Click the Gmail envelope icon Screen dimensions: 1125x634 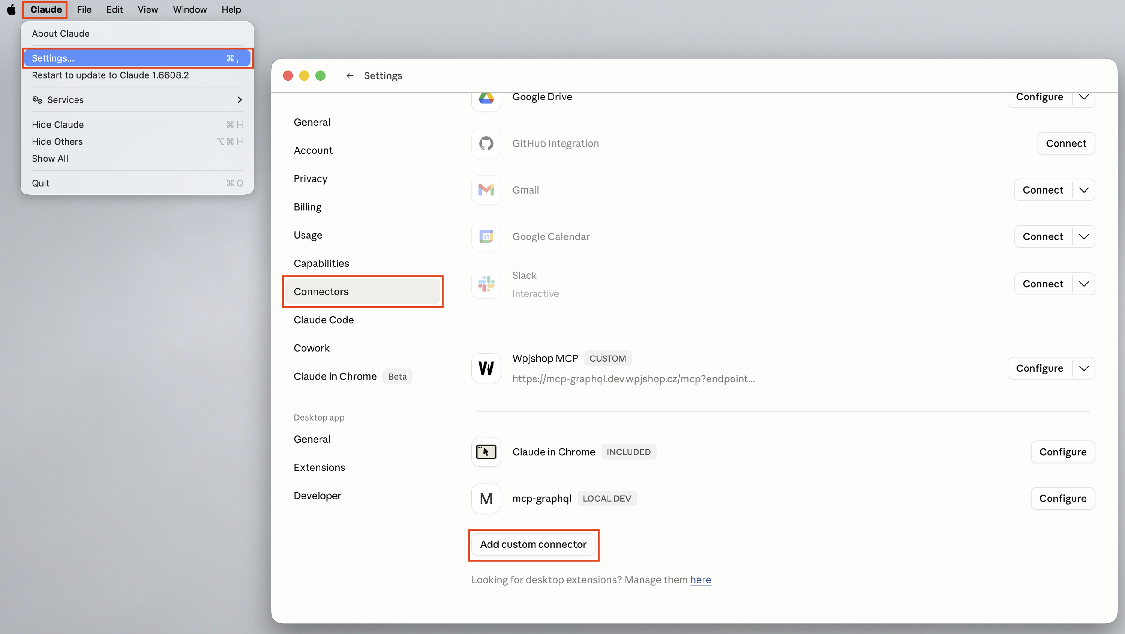[x=486, y=190]
